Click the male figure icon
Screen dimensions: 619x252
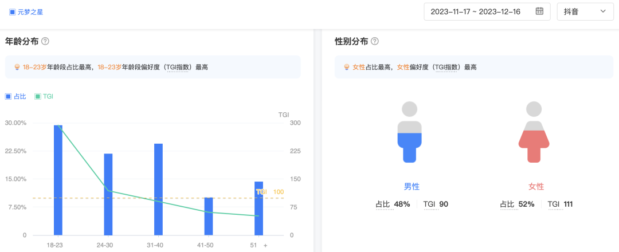tap(409, 132)
